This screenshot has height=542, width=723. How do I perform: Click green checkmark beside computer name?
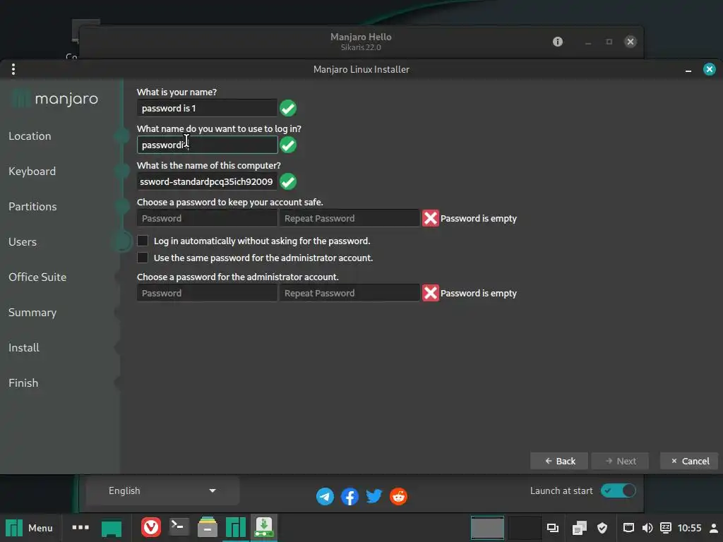288,181
